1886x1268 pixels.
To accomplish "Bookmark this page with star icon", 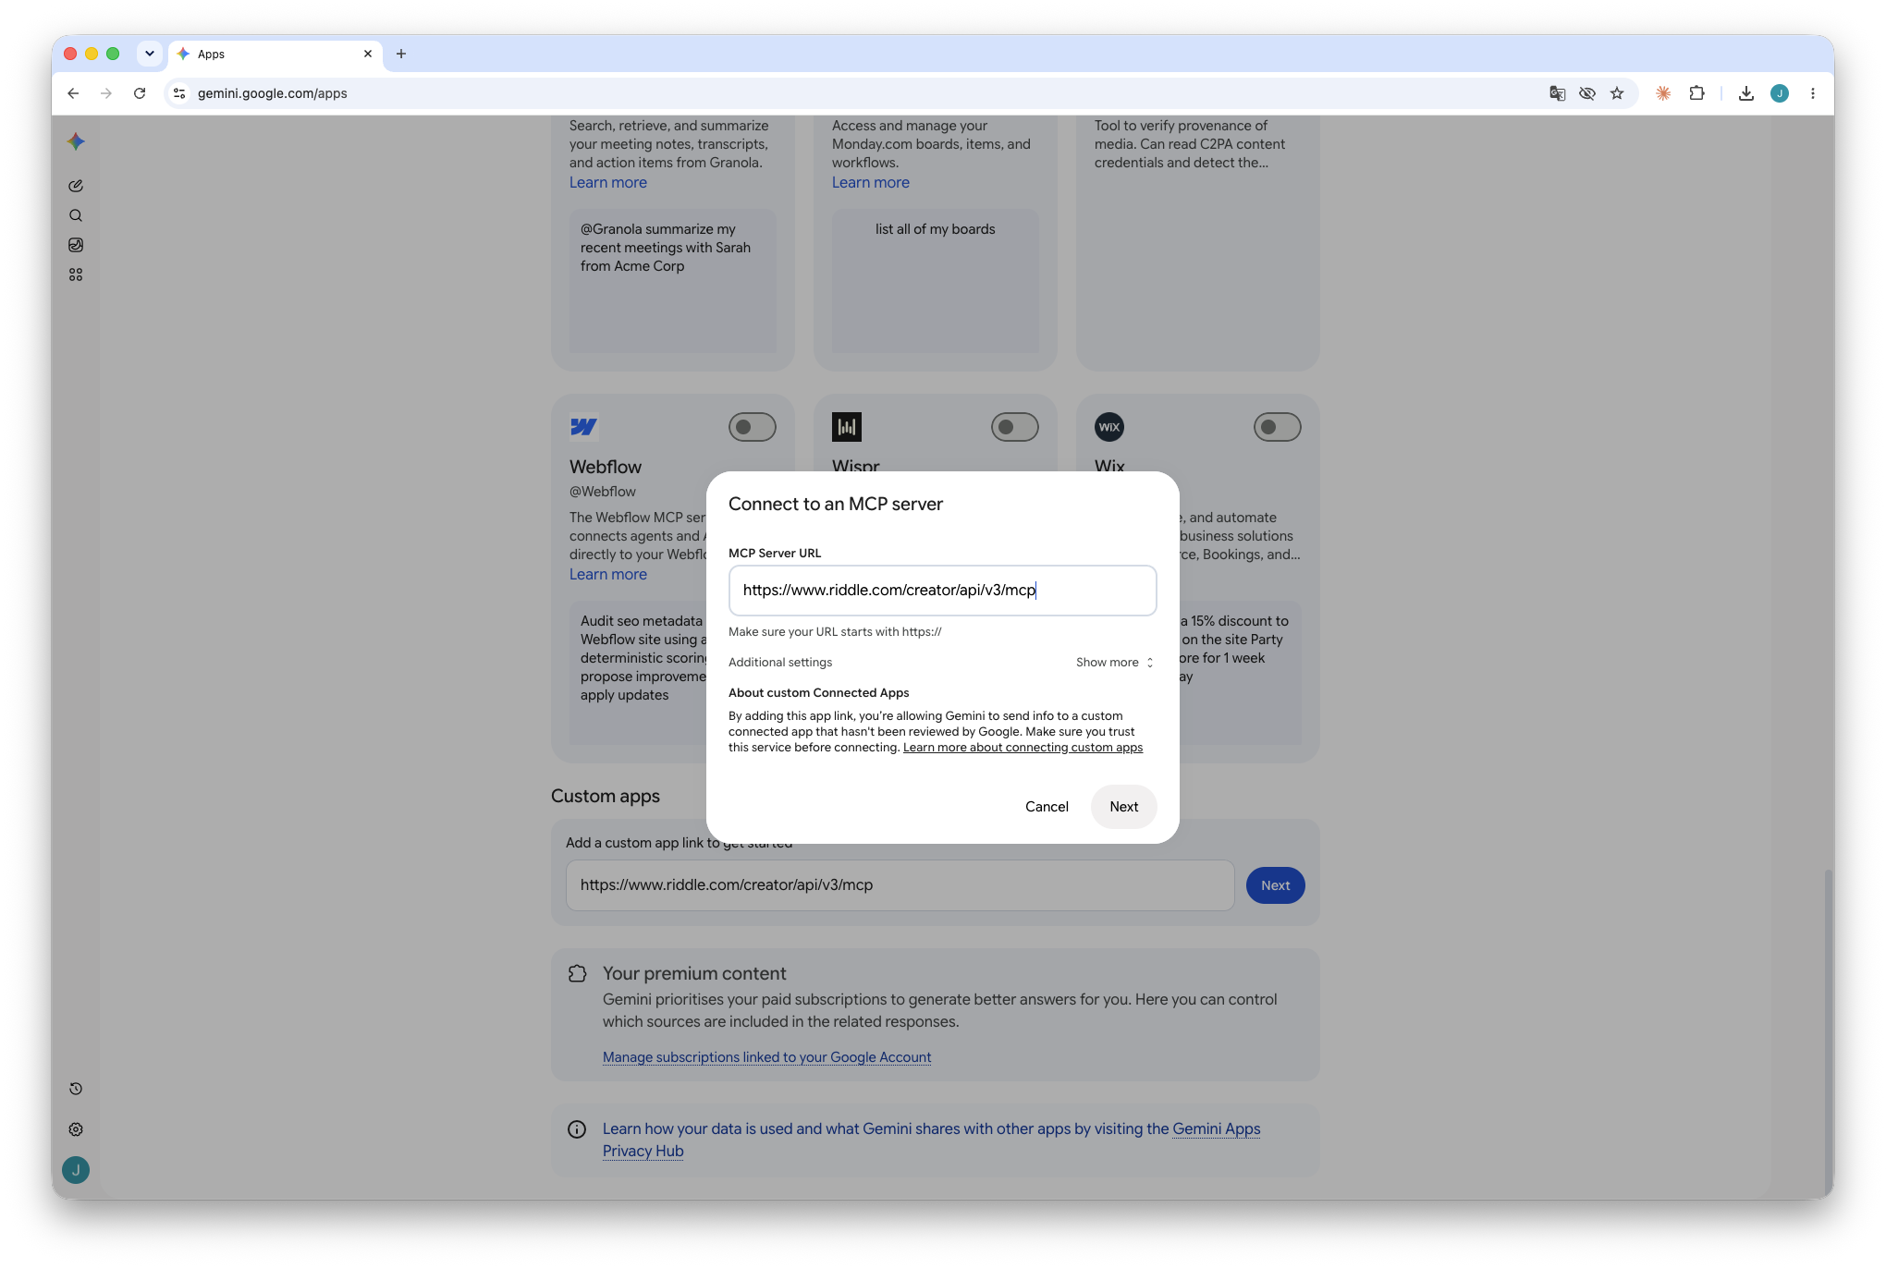I will (1617, 93).
